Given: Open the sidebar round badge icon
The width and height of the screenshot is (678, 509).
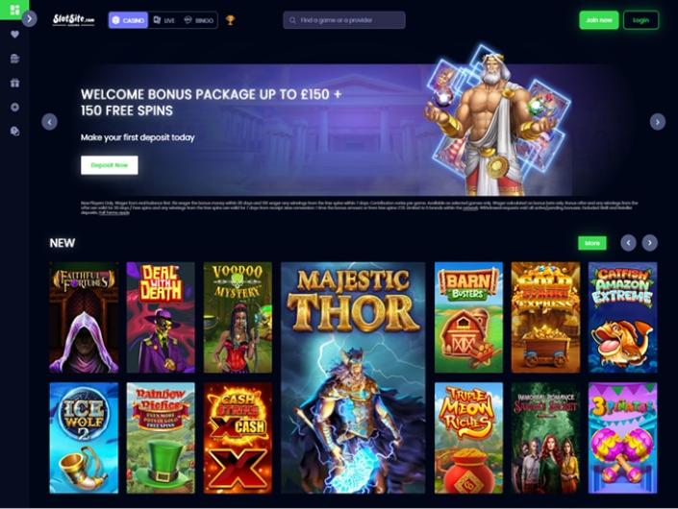Looking at the screenshot, I should tap(14, 107).
